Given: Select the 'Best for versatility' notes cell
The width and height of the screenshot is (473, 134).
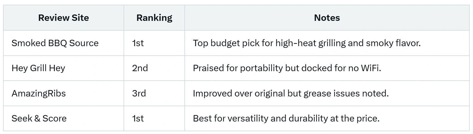Looking at the screenshot, I should click(286, 118).
